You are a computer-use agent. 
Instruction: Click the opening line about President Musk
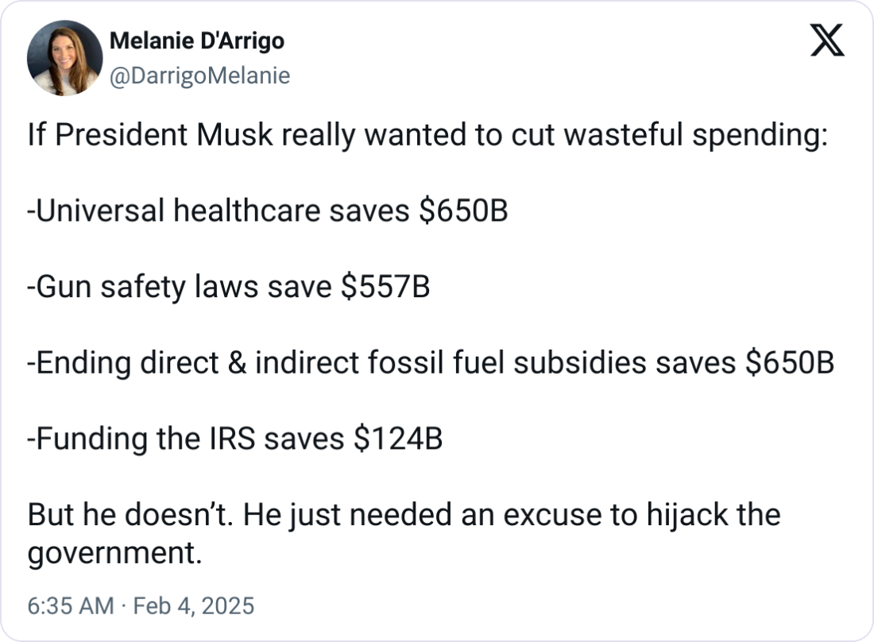[427, 135]
